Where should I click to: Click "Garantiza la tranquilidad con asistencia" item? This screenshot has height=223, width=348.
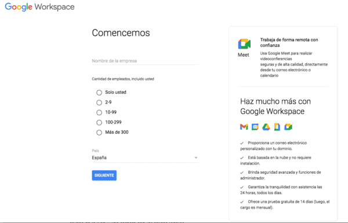pyautogui.click(x=281, y=190)
